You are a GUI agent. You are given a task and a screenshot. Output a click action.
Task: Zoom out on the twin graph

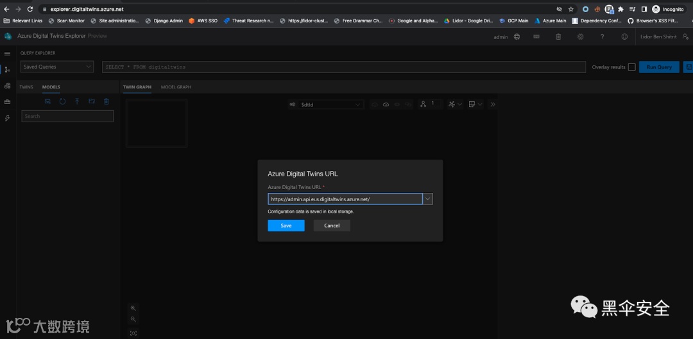pos(133,319)
